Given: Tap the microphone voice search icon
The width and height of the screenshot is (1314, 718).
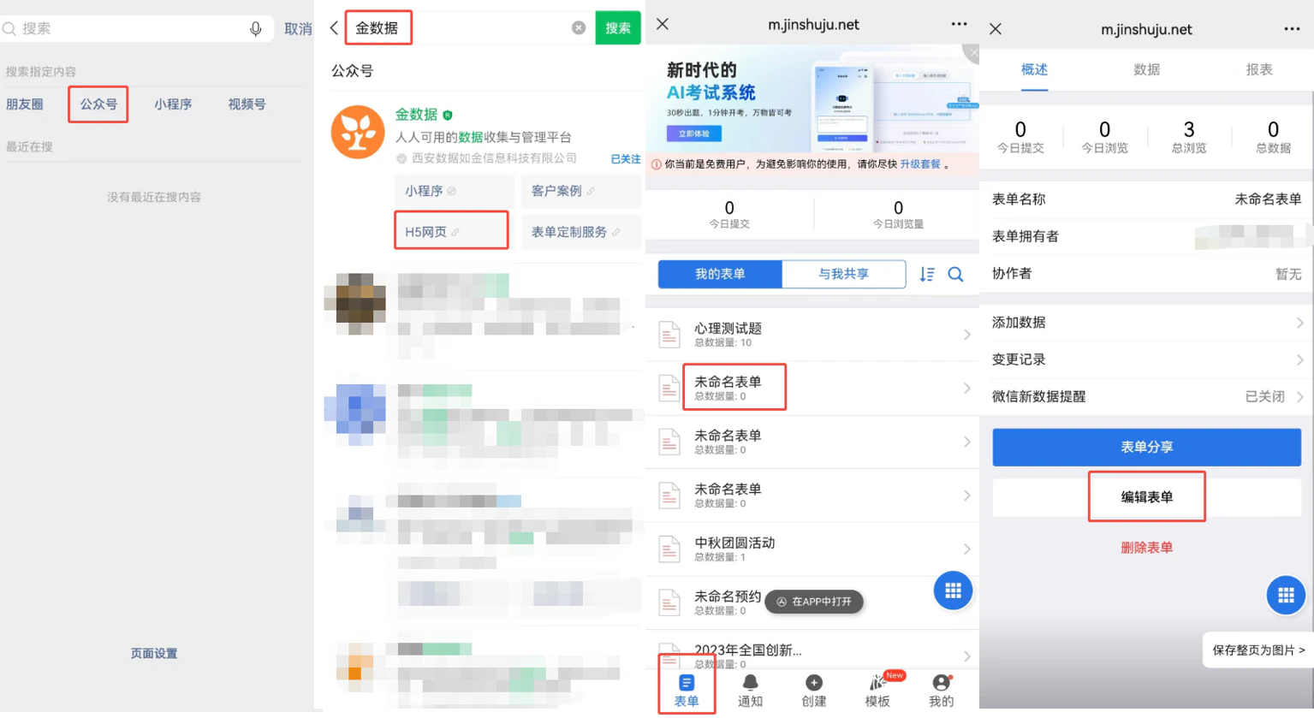Looking at the screenshot, I should 255,29.
